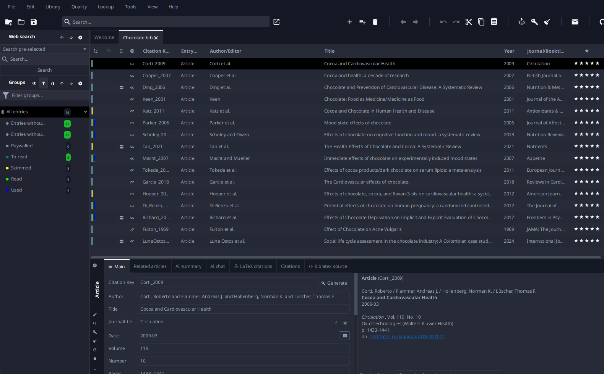This screenshot has width=604, height=374.
Task: Move the Groups panel down
Action: [71, 83]
